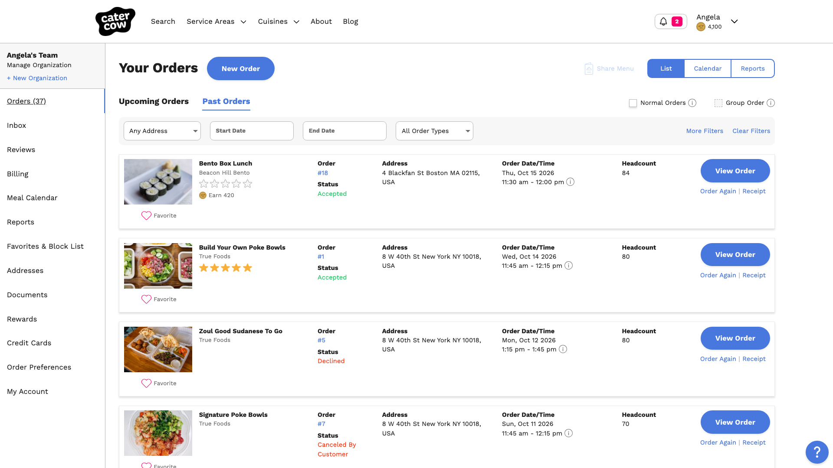This screenshot has width=833, height=468.
Task: Rate Bento Box Lunch with the first star
Action: (203, 184)
